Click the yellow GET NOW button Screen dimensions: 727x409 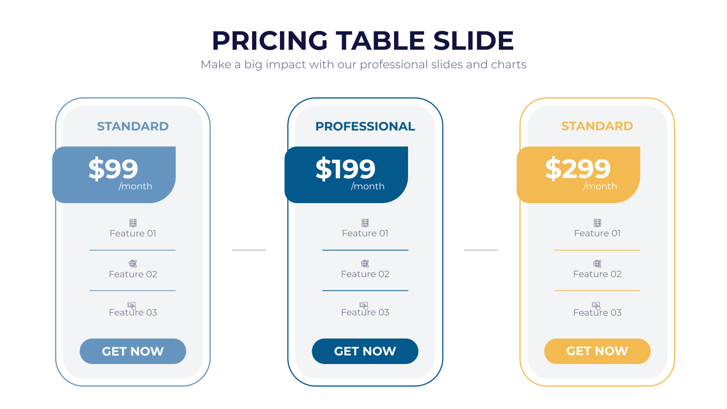597,351
